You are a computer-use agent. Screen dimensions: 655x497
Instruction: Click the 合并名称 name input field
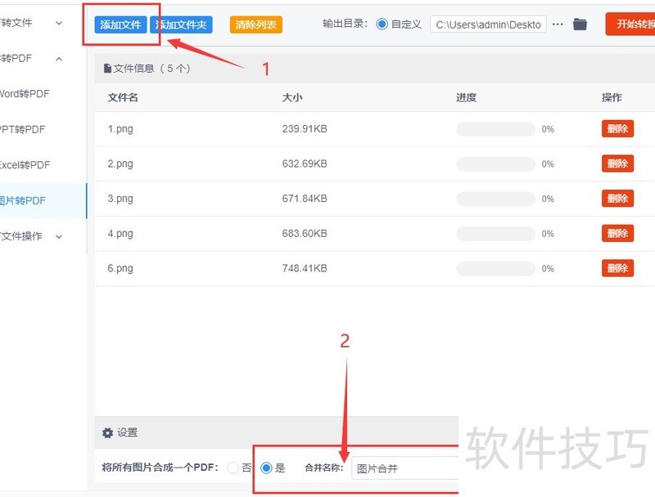pyautogui.click(x=405, y=468)
